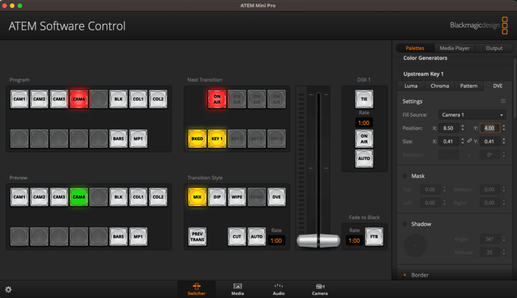
Task: Open the Camera control page
Action: tap(320, 289)
